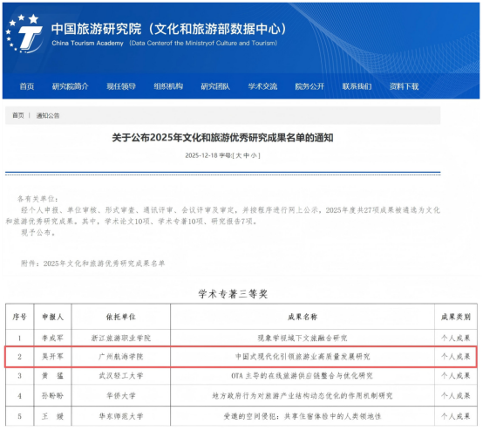This screenshot has width=483, height=431.
Task: Select the 联系我们 menu item
Action: (357, 86)
